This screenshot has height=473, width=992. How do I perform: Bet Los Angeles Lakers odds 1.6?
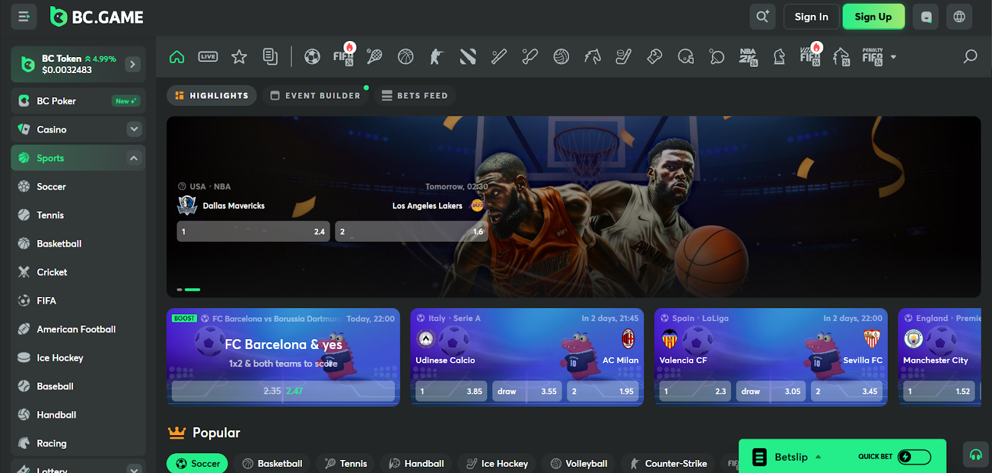pos(411,231)
